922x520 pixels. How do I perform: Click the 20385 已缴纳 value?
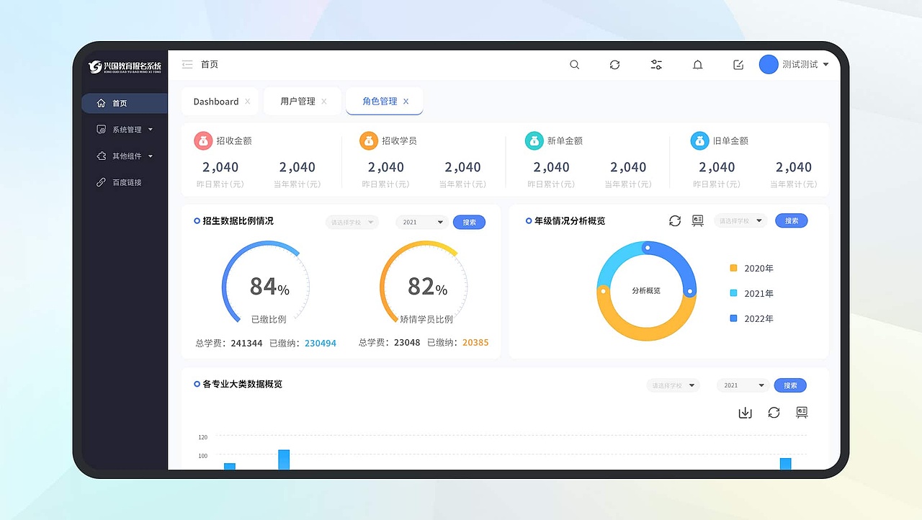[x=475, y=343]
